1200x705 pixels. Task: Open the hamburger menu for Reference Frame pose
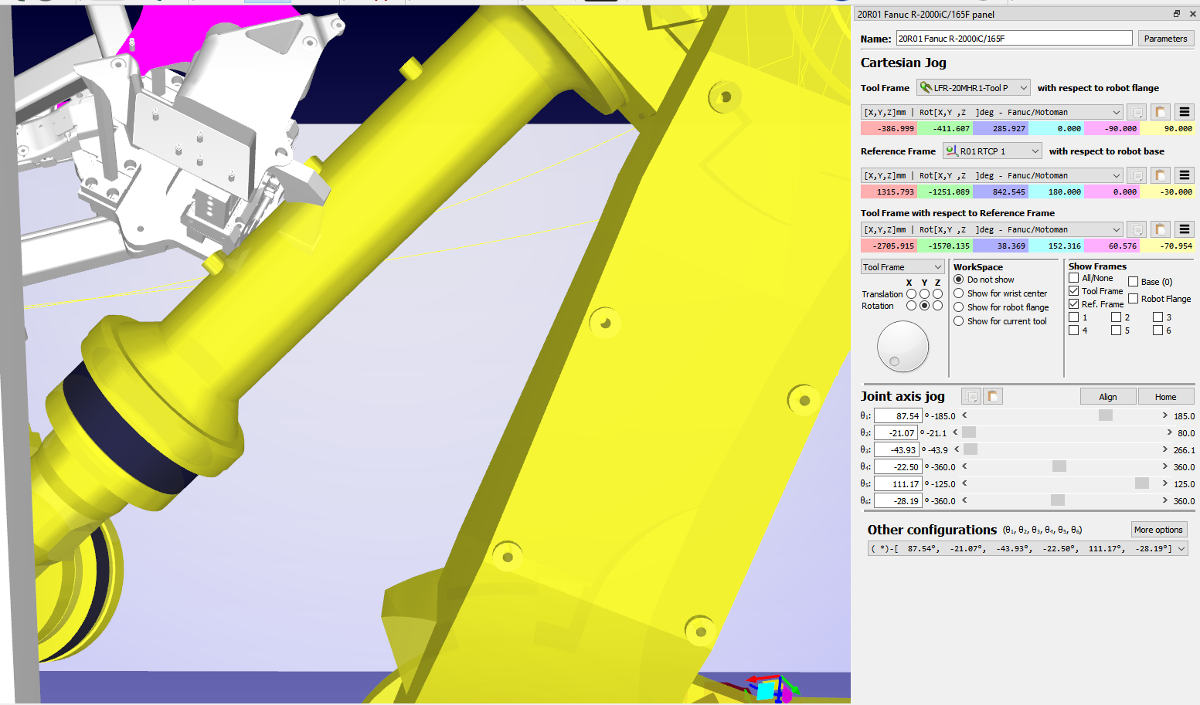tap(1184, 175)
